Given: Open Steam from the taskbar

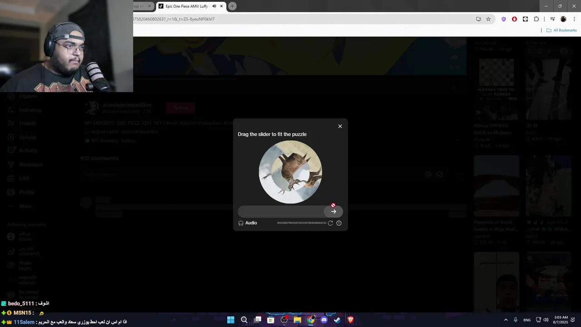Looking at the screenshot, I should coord(337,320).
